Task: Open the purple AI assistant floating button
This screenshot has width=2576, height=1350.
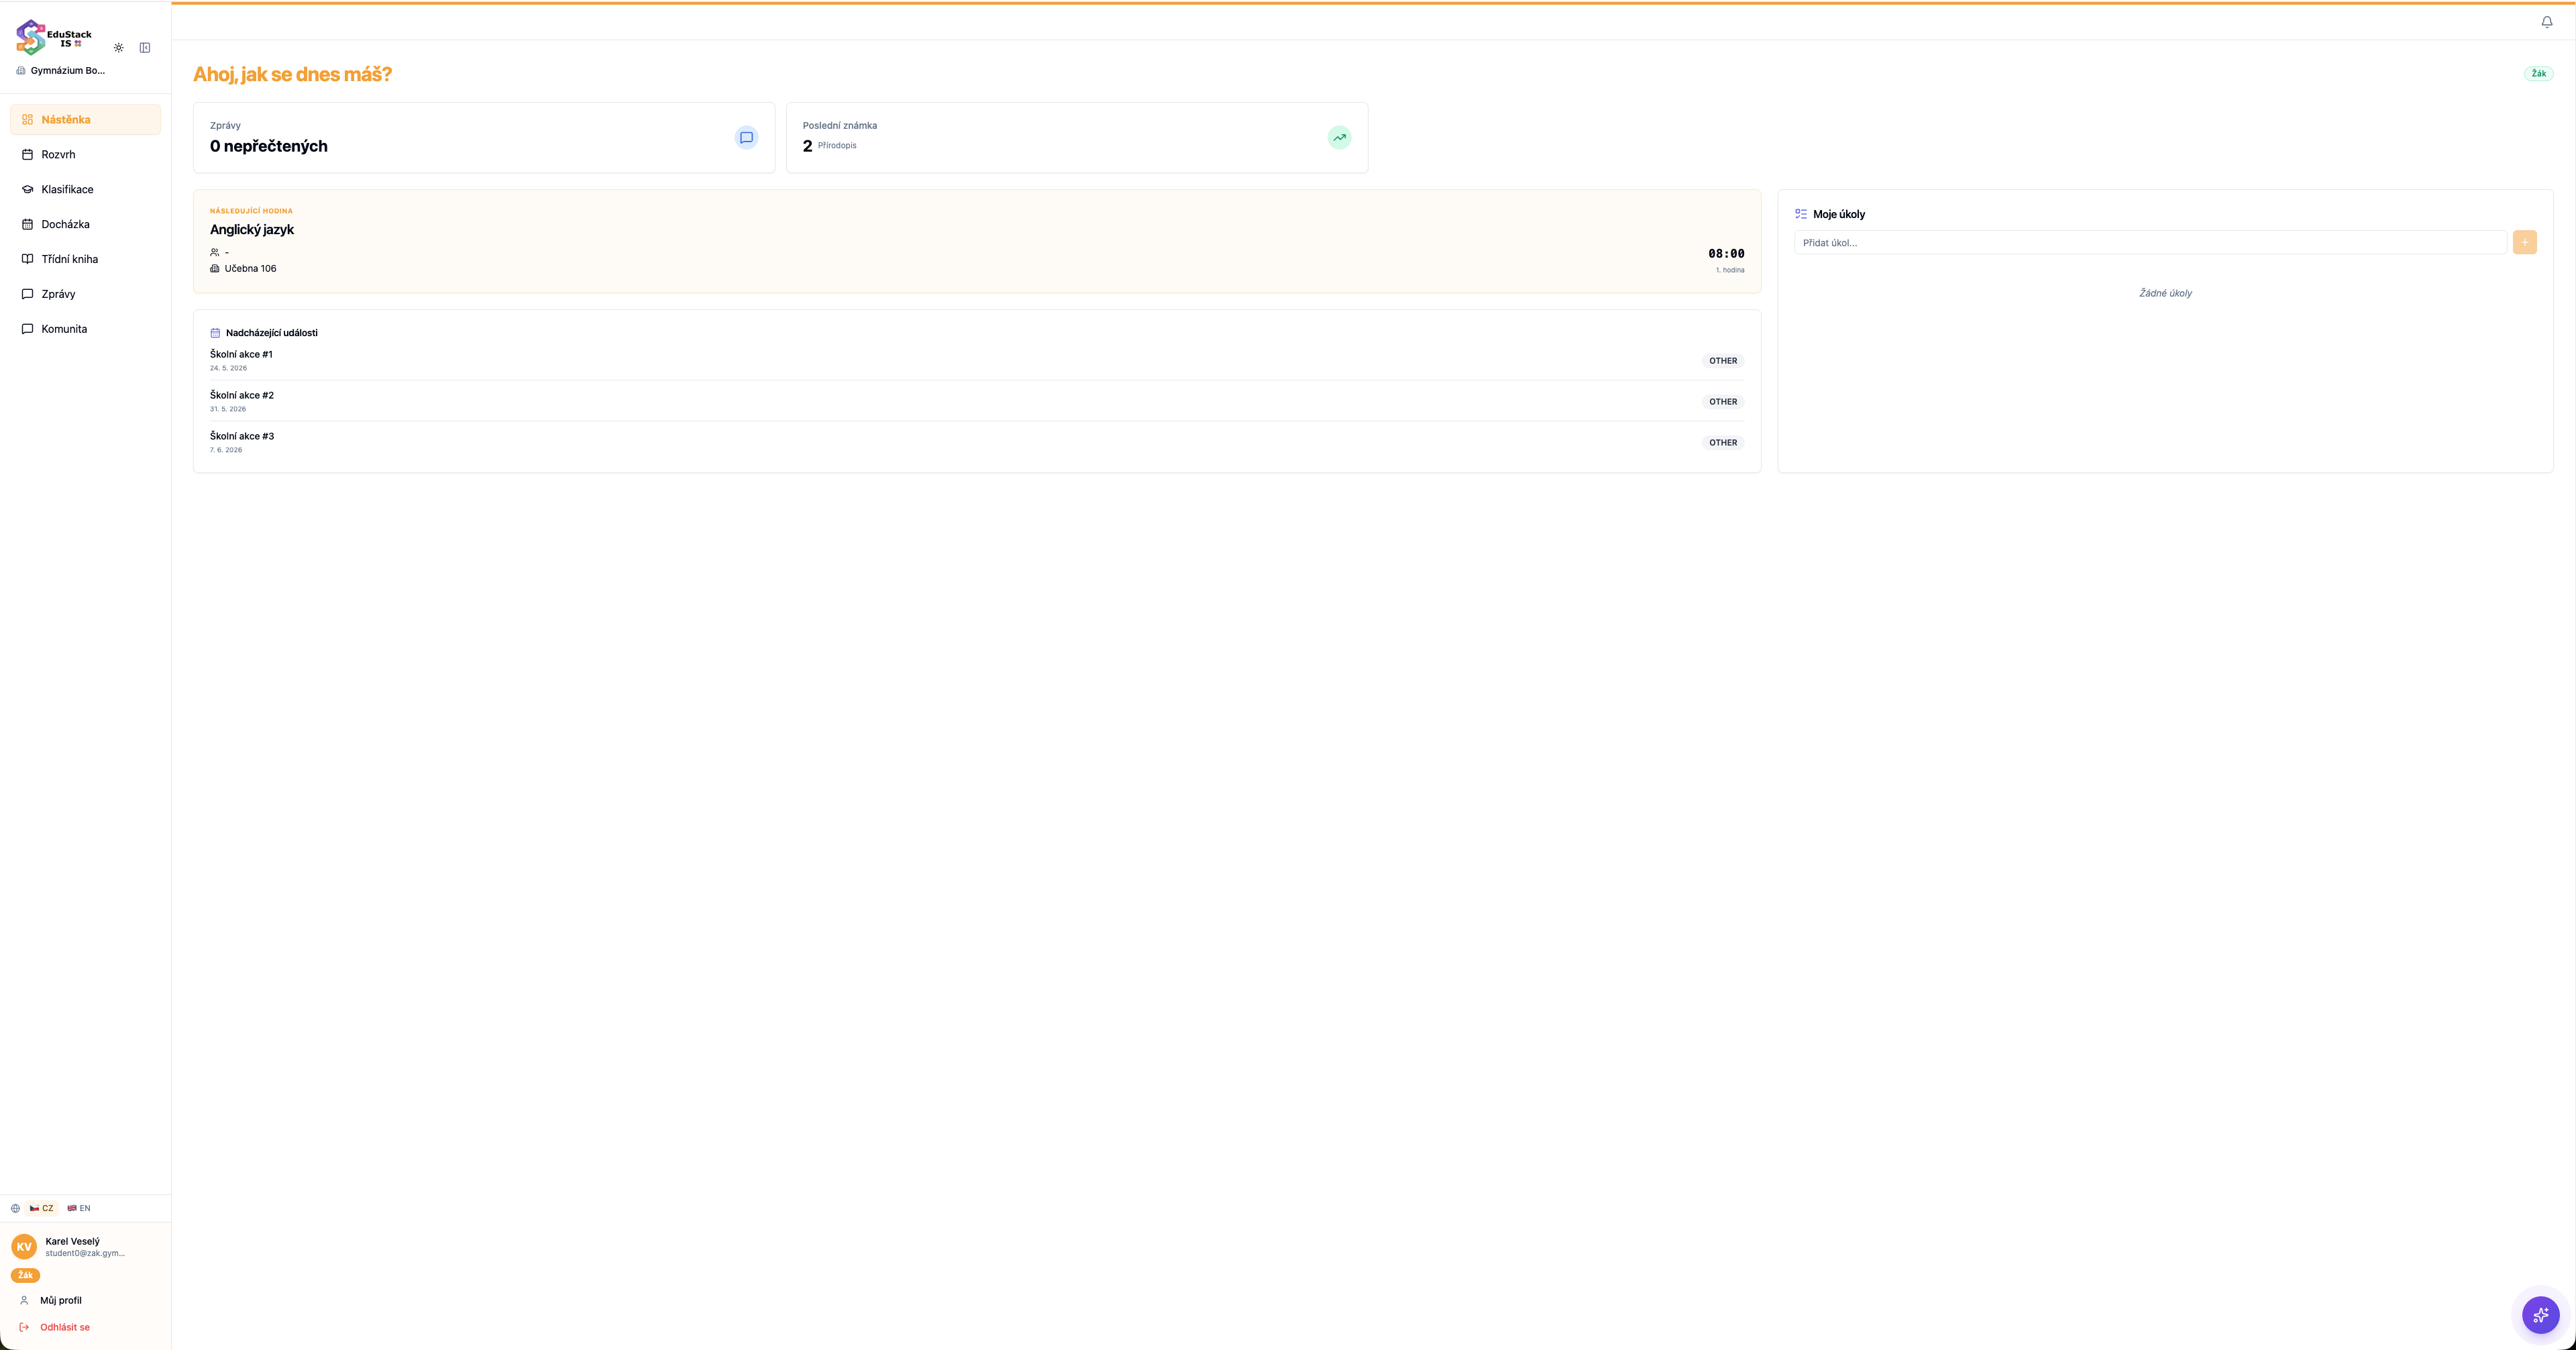Action: [2540, 1315]
